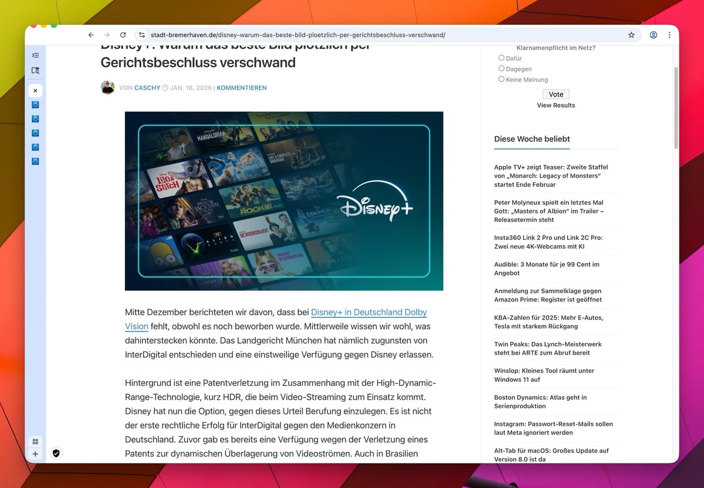
Task: Click the shield privacy icon
Action: tap(56, 453)
